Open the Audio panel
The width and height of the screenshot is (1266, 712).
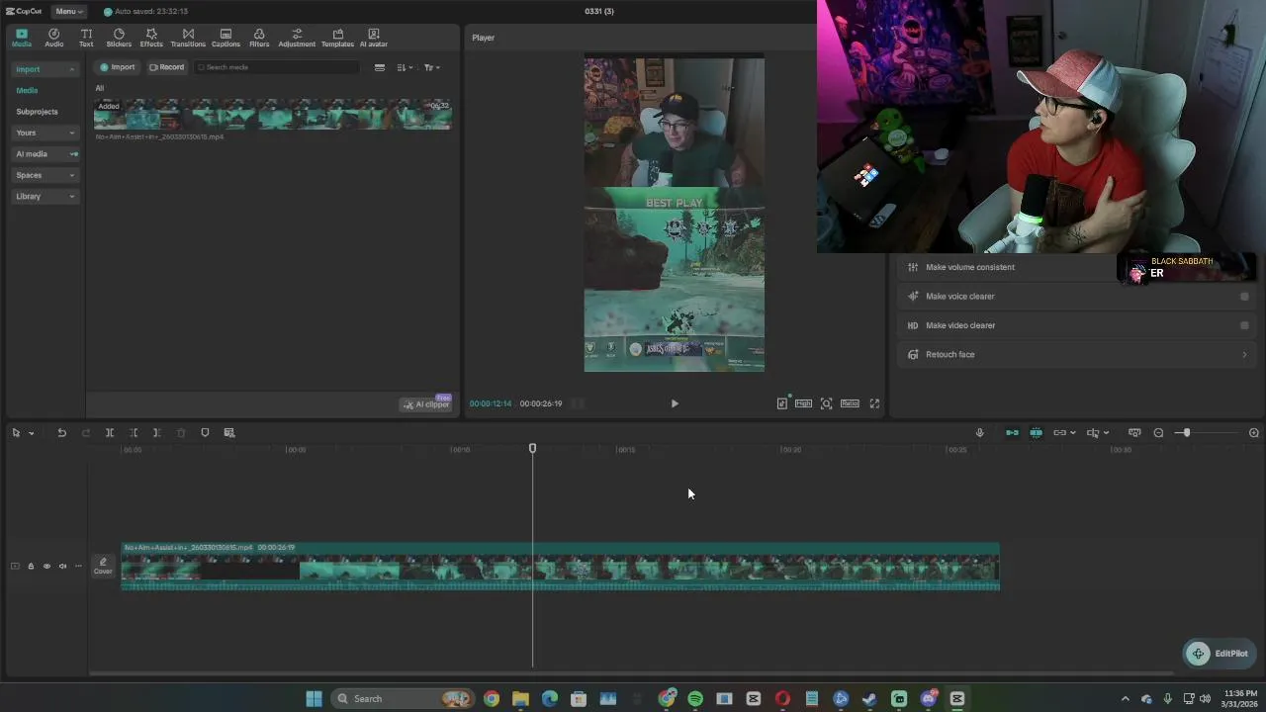[x=53, y=38]
